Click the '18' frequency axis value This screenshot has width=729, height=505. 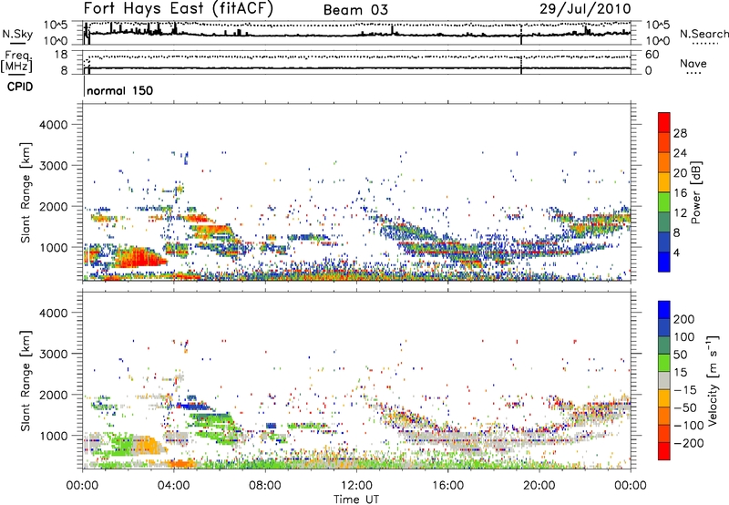click(60, 55)
